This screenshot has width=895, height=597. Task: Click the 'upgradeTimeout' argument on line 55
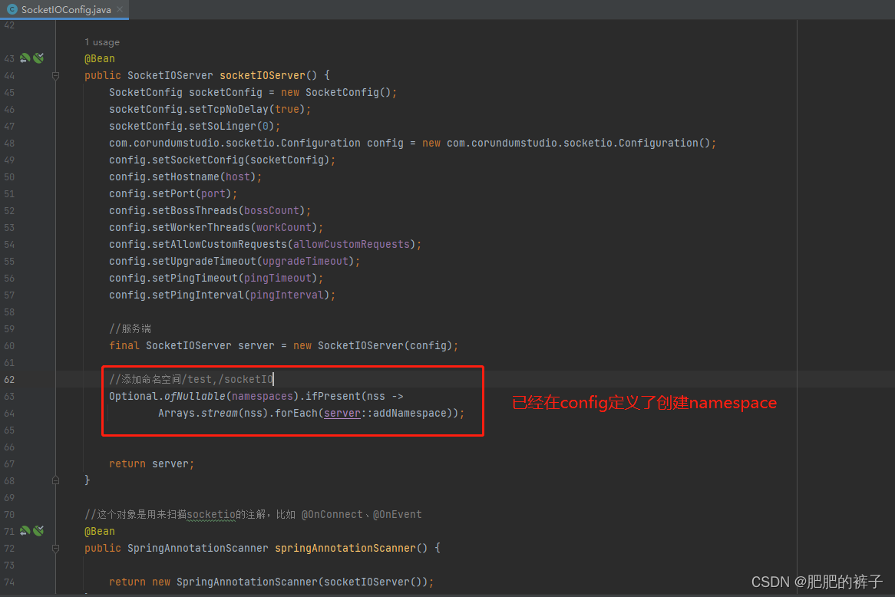tap(305, 261)
